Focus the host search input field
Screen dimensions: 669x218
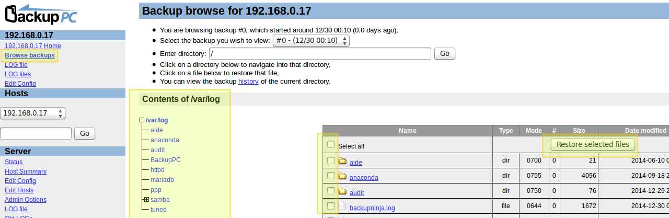pyautogui.click(x=36, y=134)
